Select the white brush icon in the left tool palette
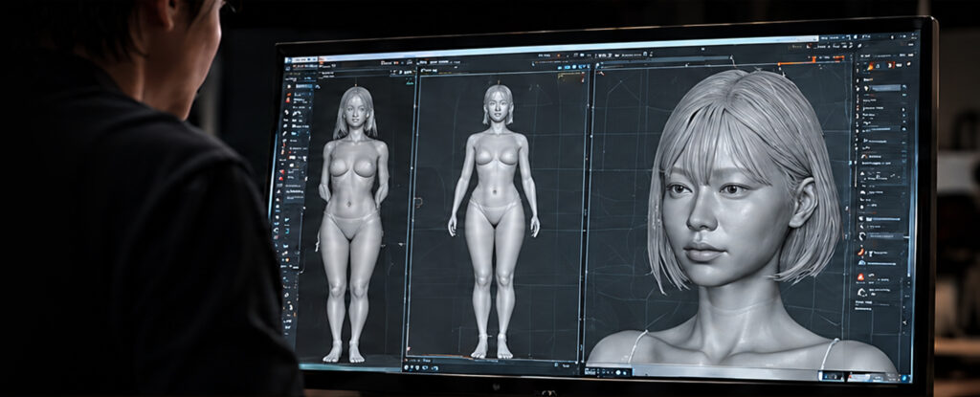Image resolution: width=980 pixels, height=397 pixels. click(287, 113)
